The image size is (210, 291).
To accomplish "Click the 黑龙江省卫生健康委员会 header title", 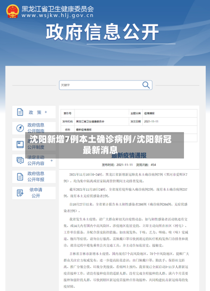I will point(58,9).
